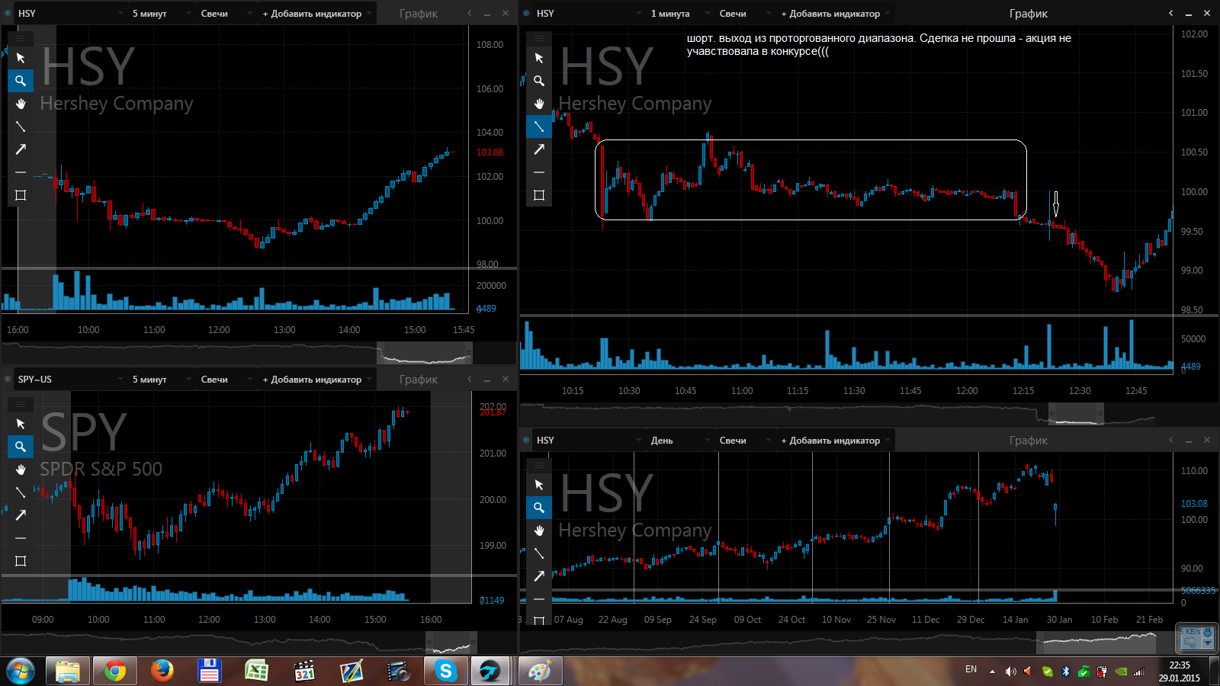The image size is (1220, 686).
Task: Pick the trend line tool in HSY 1-minute chart
Action: (539, 127)
